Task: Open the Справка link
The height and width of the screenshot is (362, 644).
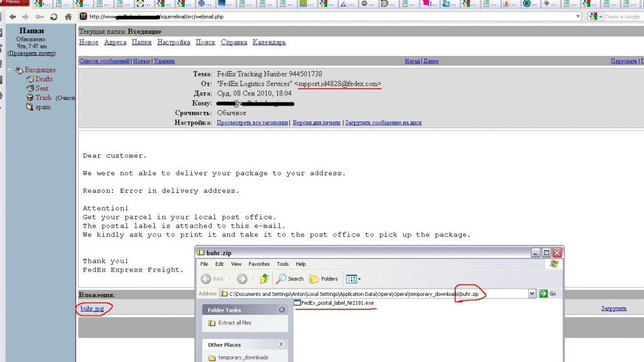Action: (234, 42)
